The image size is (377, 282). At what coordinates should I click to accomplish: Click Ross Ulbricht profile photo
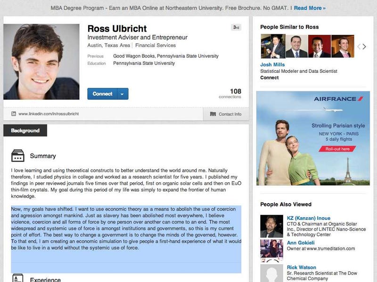click(x=41, y=62)
